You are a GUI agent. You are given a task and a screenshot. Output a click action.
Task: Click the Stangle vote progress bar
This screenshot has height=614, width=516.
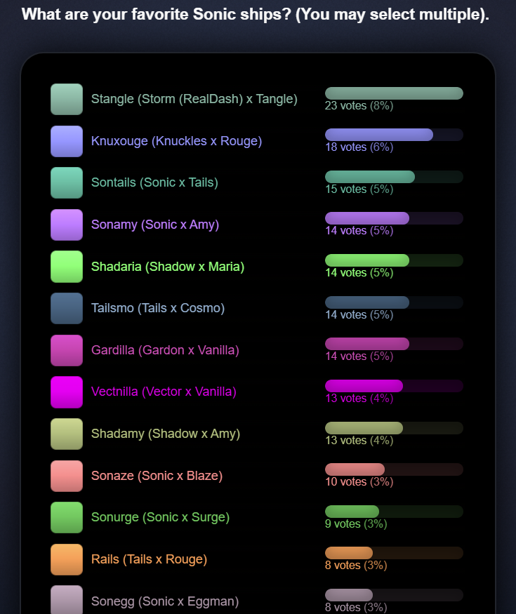click(x=394, y=93)
